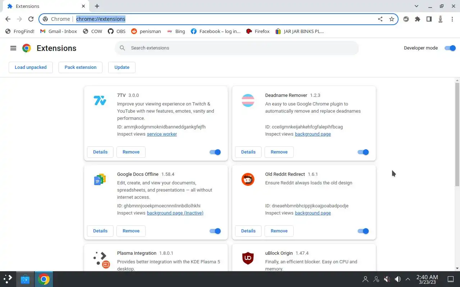The width and height of the screenshot is (460, 287).
Task: Click the show desktop tray icon
Action: (x=451, y=279)
